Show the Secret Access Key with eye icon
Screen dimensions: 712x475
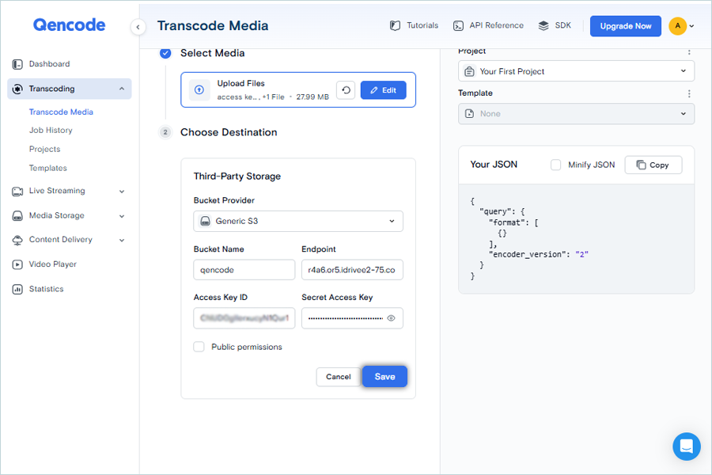coord(391,318)
